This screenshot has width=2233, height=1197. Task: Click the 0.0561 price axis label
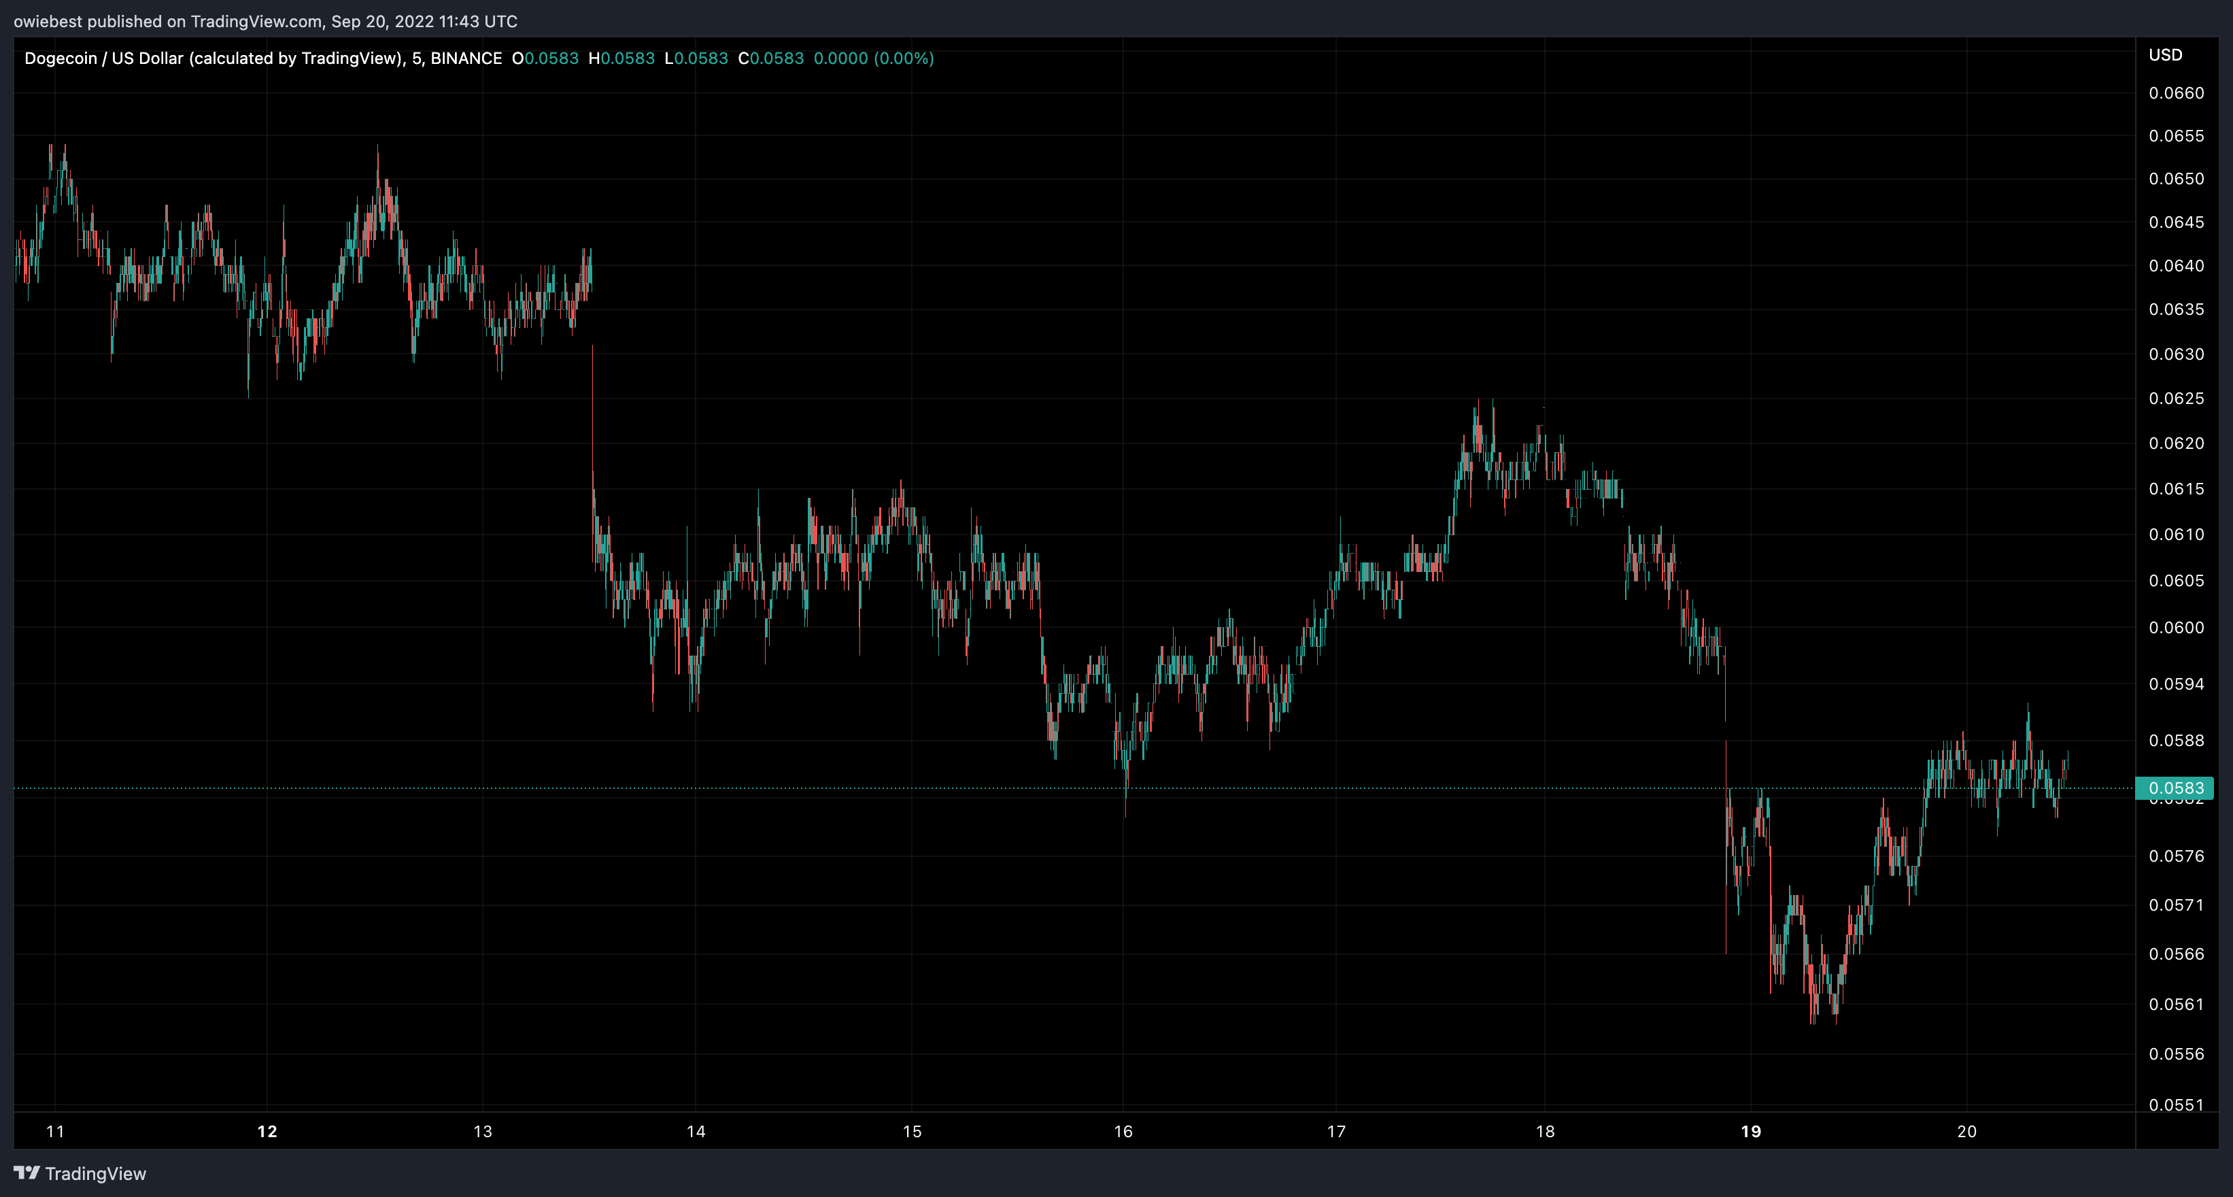pos(2176,1004)
